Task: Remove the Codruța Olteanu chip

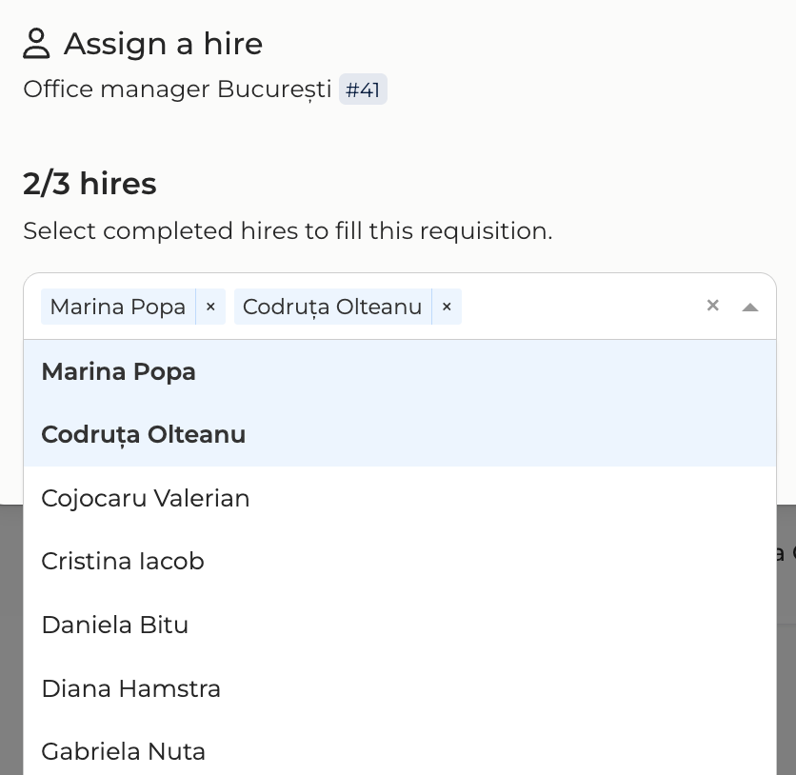Action: click(x=447, y=307)
